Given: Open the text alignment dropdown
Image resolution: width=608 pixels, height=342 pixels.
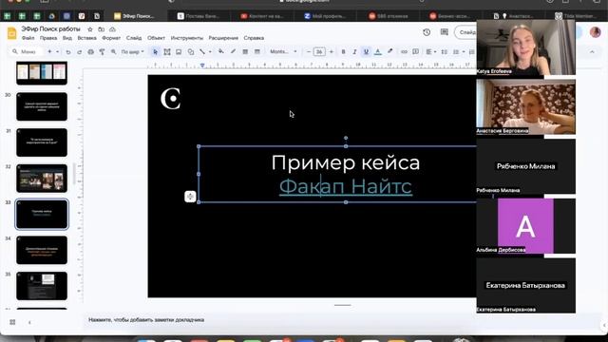Looking at the screenshot, I should 430,51.
